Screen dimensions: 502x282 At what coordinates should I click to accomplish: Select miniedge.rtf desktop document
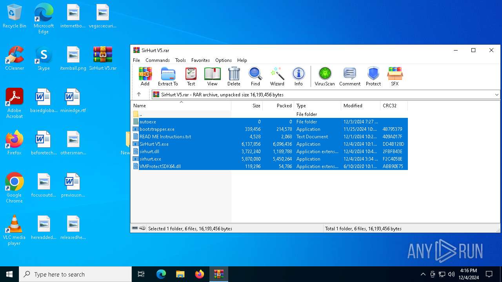coord(73,101)
